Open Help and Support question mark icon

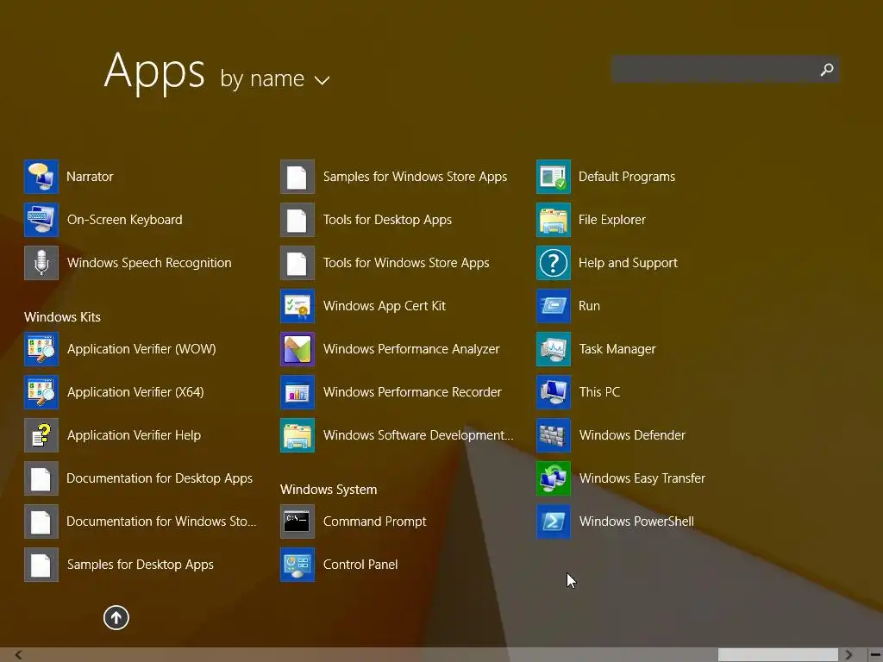[x=554, y=263]
